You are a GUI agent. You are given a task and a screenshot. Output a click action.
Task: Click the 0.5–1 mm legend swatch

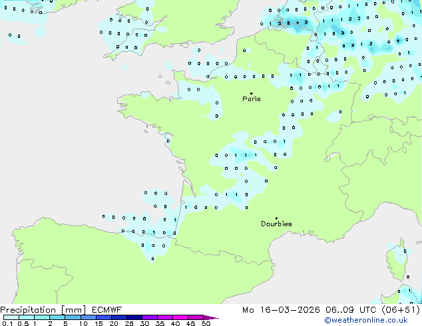(27, 317)
